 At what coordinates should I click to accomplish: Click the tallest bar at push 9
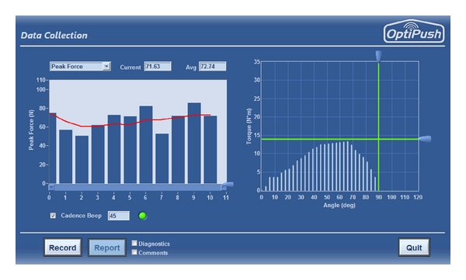point(194,143)
